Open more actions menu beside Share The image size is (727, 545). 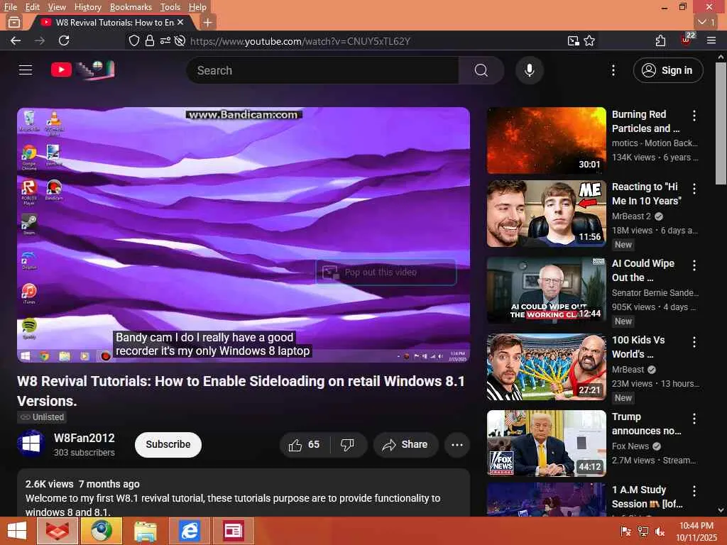pos(457,445)
